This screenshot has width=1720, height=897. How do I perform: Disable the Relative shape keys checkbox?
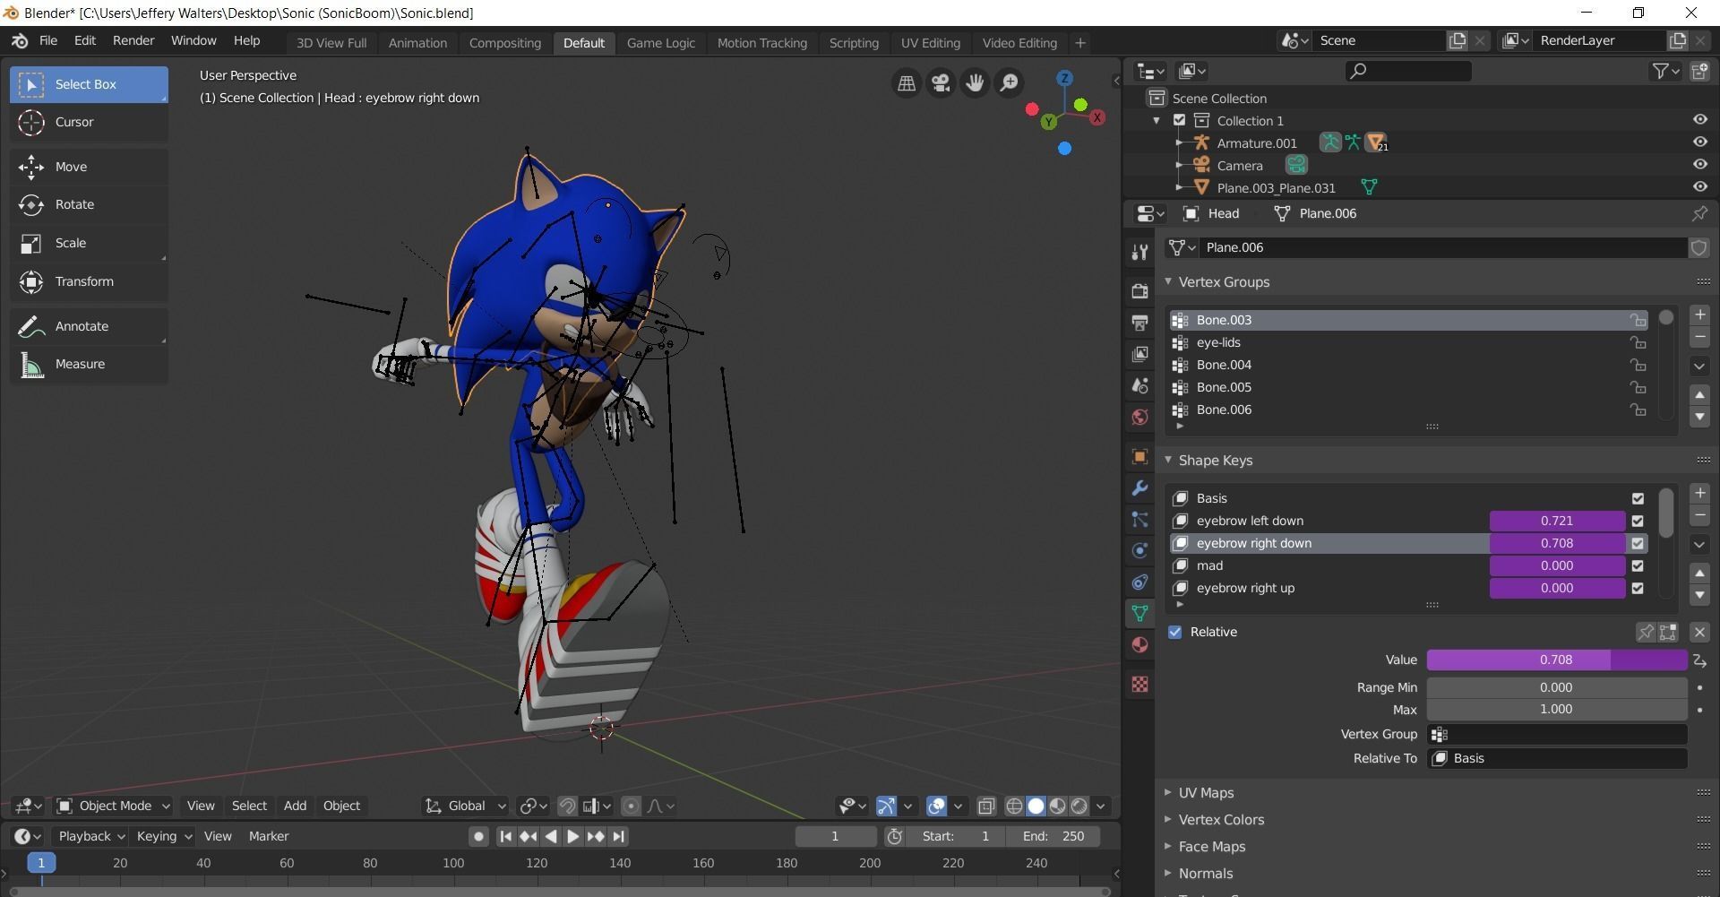1174,632
